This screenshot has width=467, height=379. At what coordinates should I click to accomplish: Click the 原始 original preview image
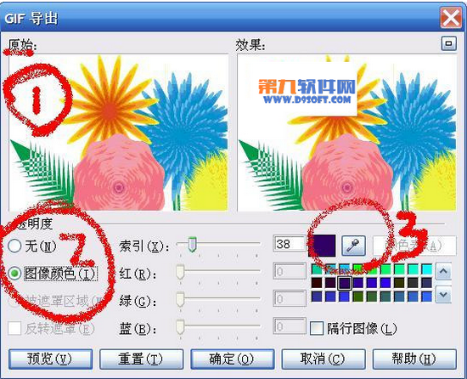119,133
